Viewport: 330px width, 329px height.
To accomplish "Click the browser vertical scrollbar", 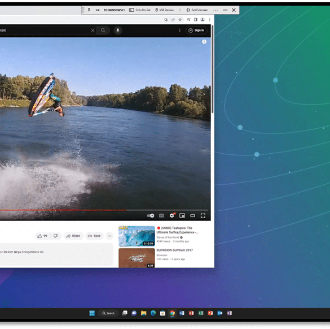I will click(213, 69).
